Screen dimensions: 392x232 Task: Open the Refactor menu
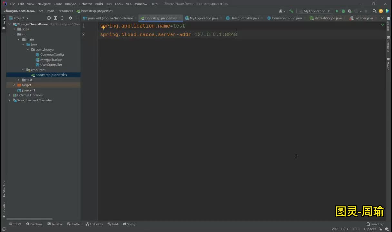pyautogui.click(x=85, y=4)
